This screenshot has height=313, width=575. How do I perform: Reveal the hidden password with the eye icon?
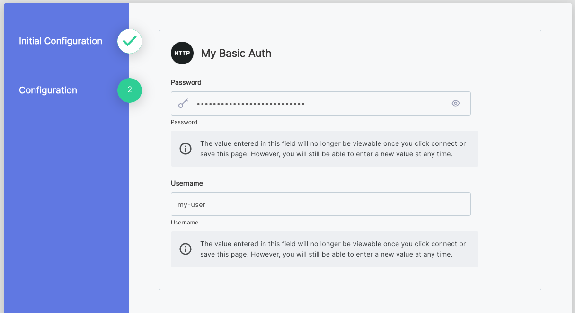tap(455, 103)
